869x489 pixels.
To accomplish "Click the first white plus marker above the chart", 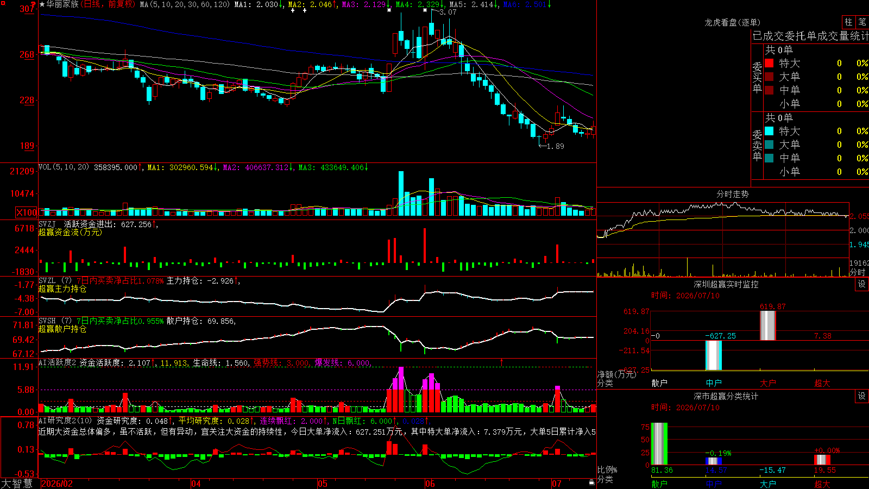I will click(293, 10).
